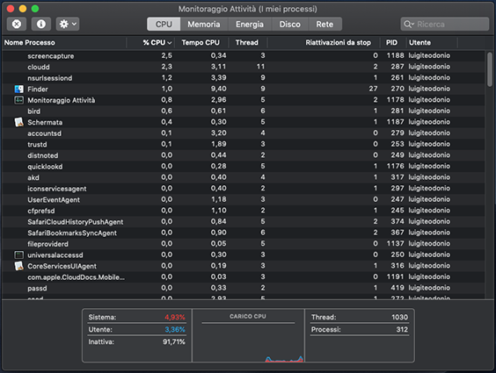Viewport: 496px width, 373px height.
Task: Click the Utente 3,36% value
Action: tap(175, 329)
